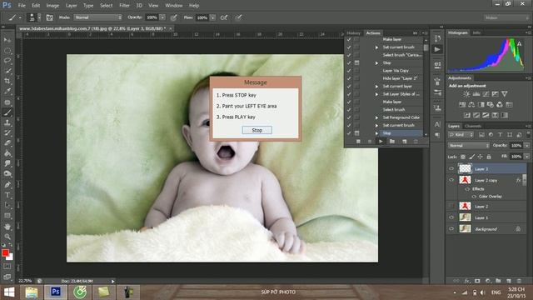The image size is (533, 300).
Task: Click the Layer 2 copy thumbnail
Action: [x=465, y=180]
